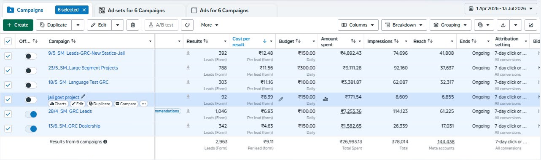Open the arrow dropdown next to Edit
The height and width of the screenshot is (160, 541).
[x=117, y=25]
